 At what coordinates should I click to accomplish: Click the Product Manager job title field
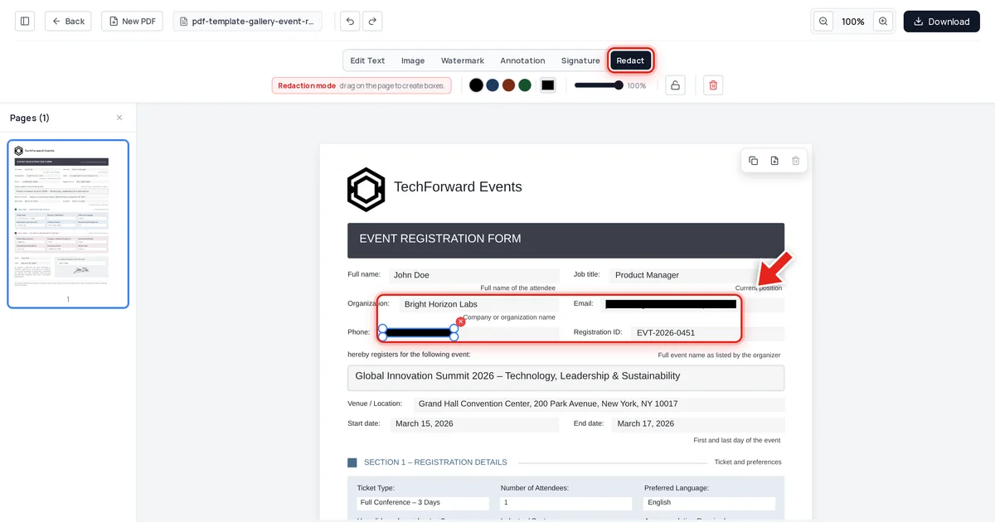(x=695, y=275)
